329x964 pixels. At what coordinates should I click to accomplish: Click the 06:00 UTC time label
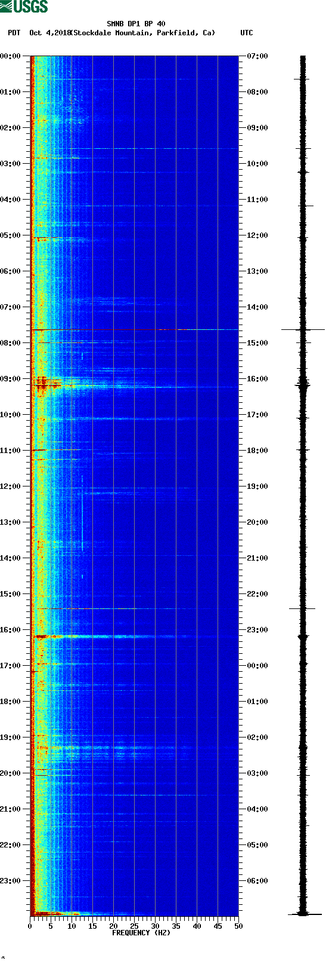pos(257,881)
